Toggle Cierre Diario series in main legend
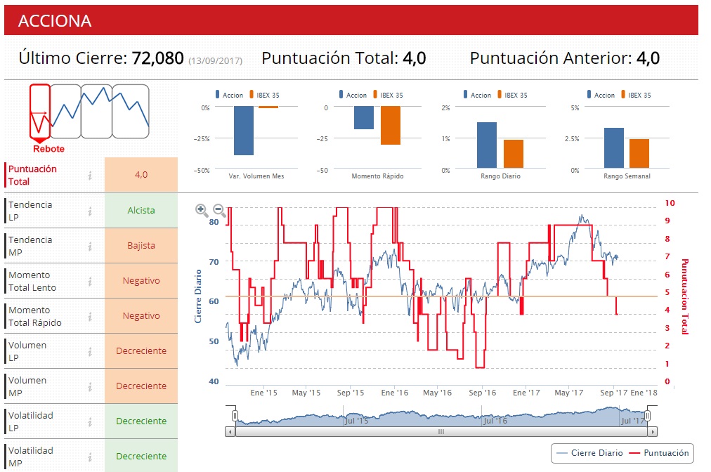Image resolution: width=711 pixels, height=472 pixels. pyautogui.click(x=589, y=453)
